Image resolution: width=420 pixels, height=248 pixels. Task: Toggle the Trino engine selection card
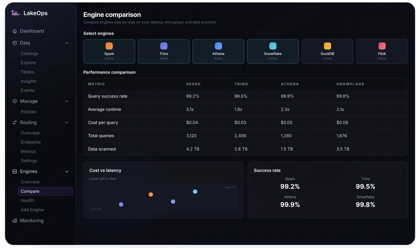click(x=163, y=51)
